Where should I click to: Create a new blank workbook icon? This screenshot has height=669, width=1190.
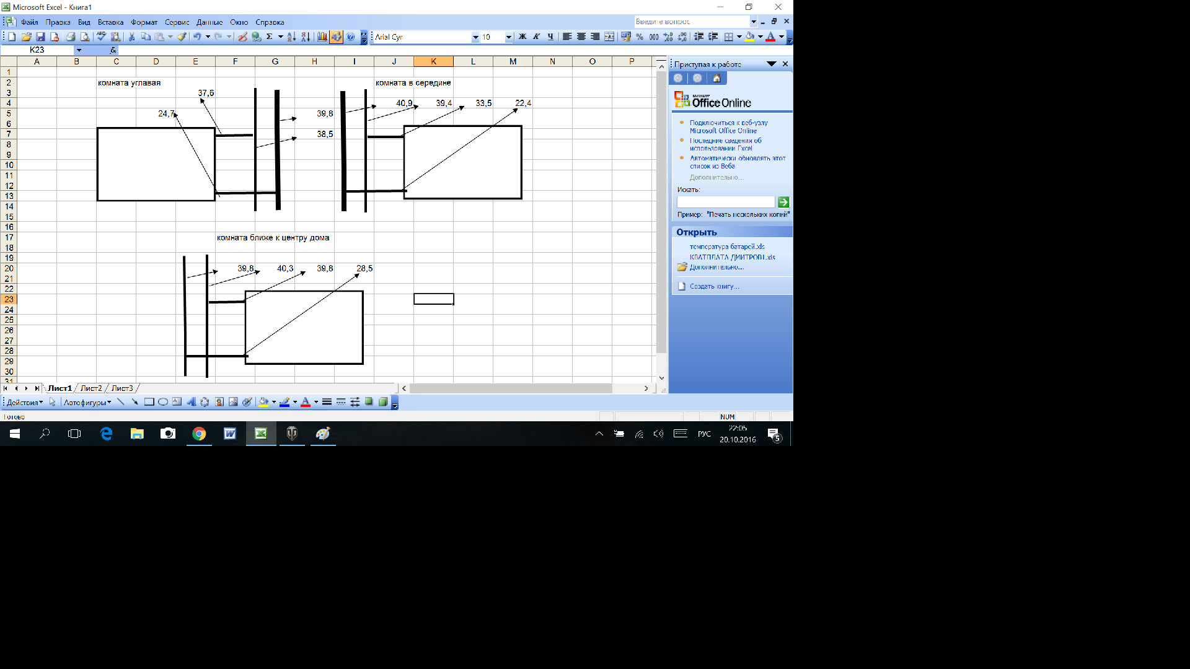[12, 37]
